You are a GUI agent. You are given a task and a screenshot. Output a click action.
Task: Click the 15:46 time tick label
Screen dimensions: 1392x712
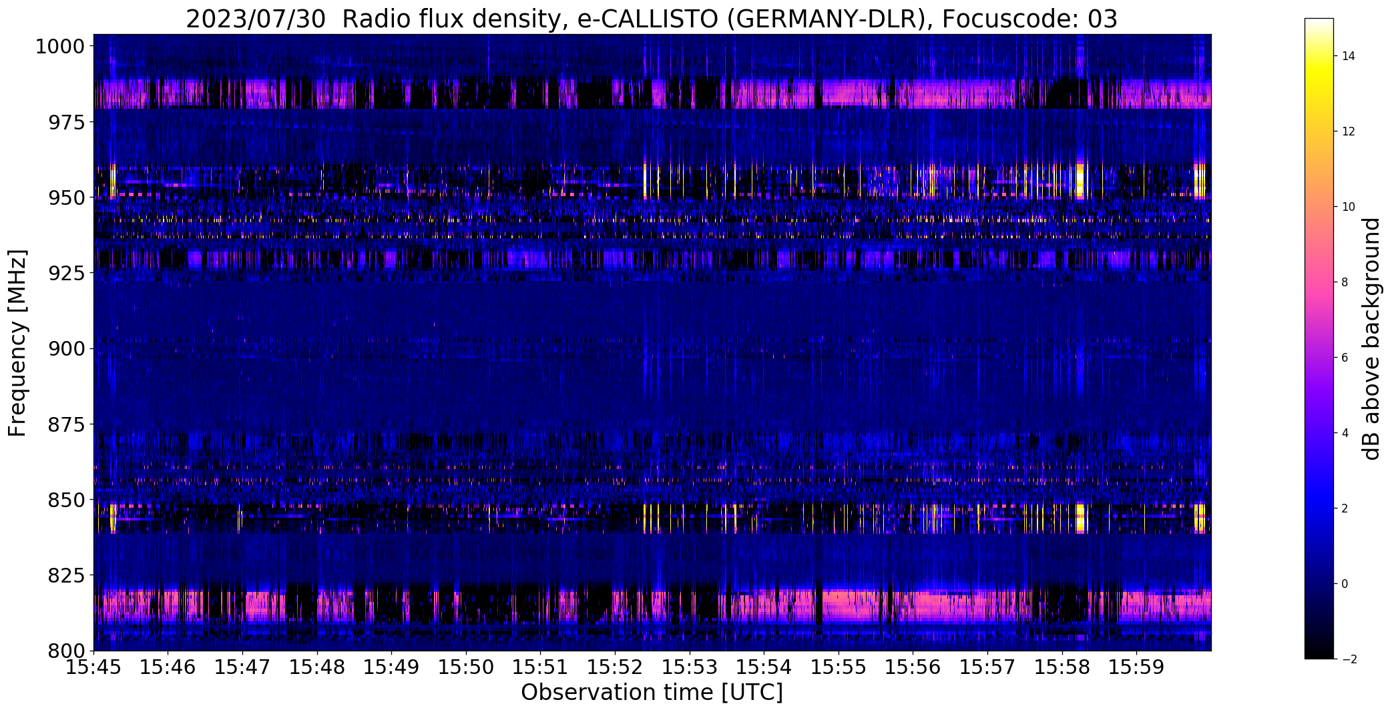(168, 667)
